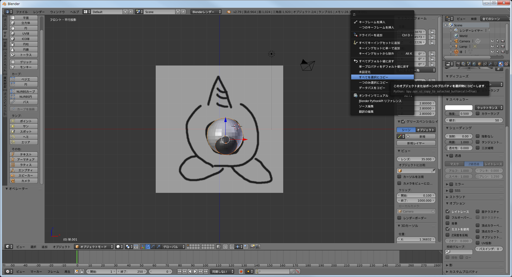Open the ファイル menu
The image size is (512, 277).
click(22, 12)
